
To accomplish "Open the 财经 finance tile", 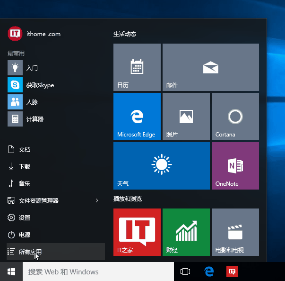I will (x=186, y=232).
